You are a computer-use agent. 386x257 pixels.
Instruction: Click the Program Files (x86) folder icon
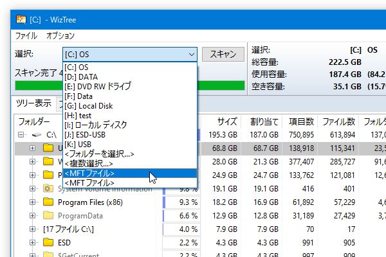(x=48, y=202)
